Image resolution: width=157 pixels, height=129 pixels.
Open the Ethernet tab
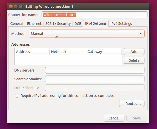(x=34, y=24)
